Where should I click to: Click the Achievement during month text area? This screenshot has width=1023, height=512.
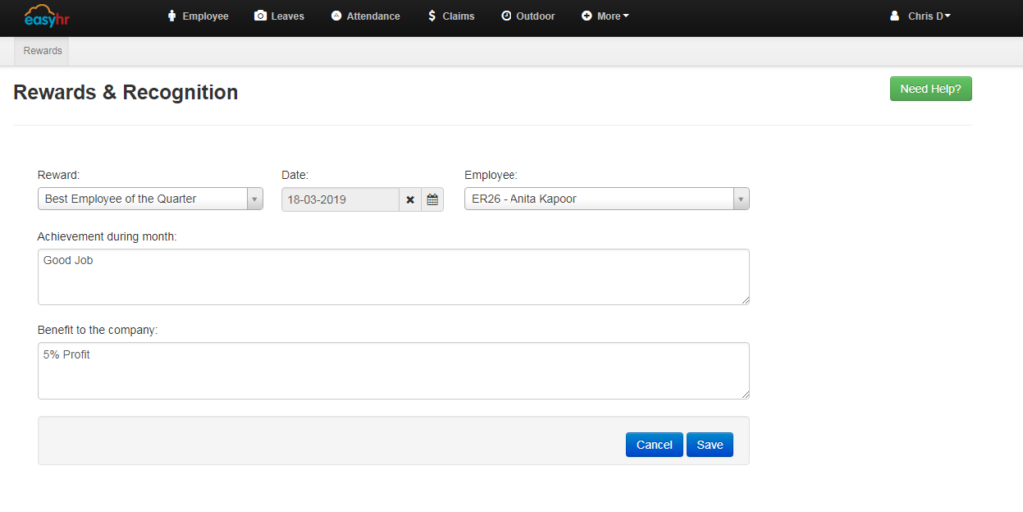click(x=394, y=276)
